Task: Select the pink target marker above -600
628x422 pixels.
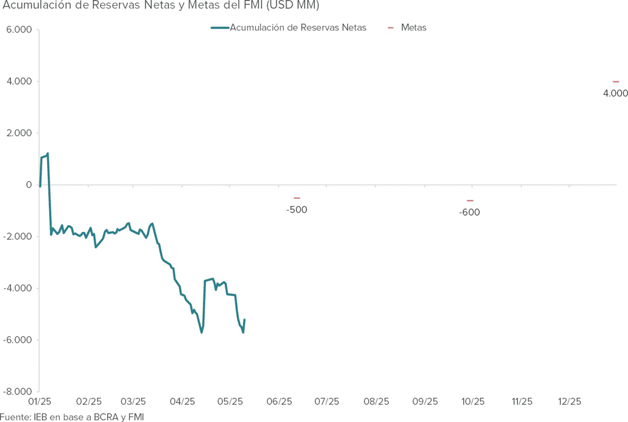Action: click(470, 201)
